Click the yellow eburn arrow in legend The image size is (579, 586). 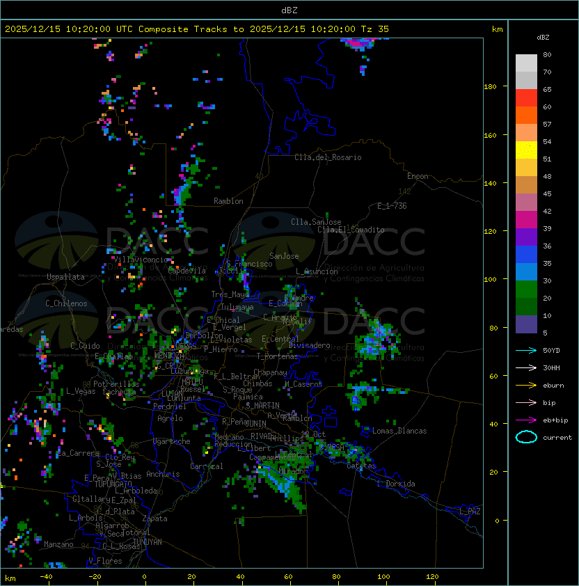pyautogui.click(x=526, y=386)
